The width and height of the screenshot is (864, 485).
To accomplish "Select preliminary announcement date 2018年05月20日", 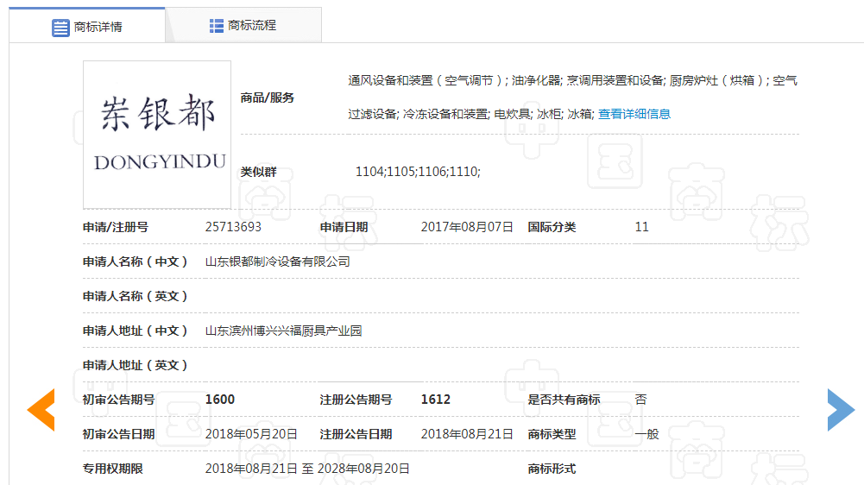I will pyautogui.click(x=251, y=434).
